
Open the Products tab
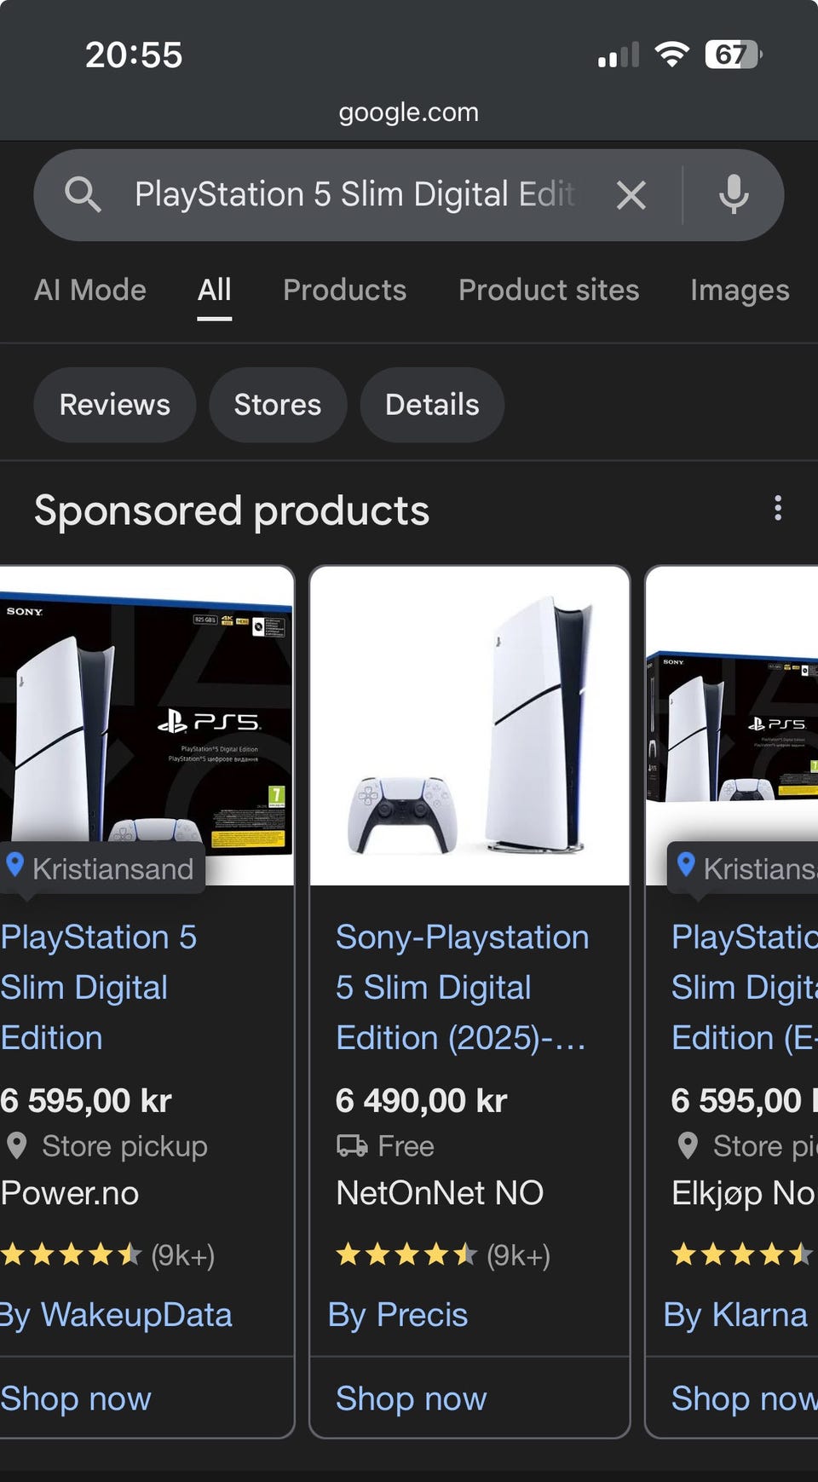tap(344, 291)
